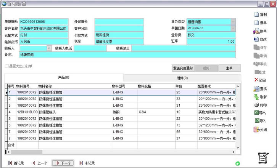Screen dimensions: 277x168
Task: Create a new order with 新单
Action: point(260,23)
